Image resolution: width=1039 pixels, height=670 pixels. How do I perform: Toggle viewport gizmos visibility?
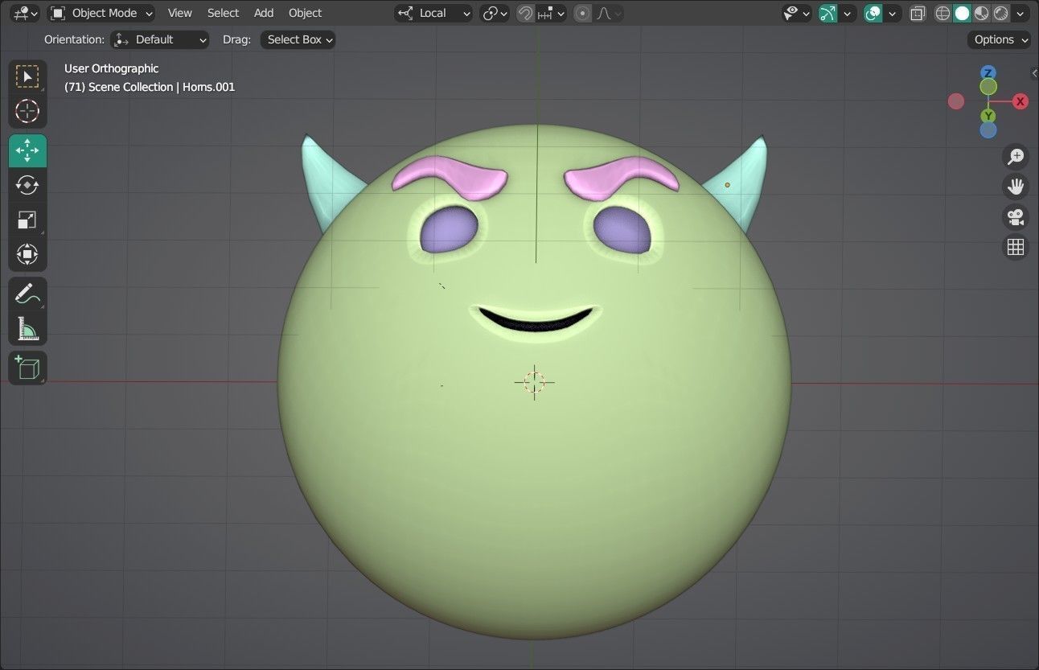coord(828,13)
